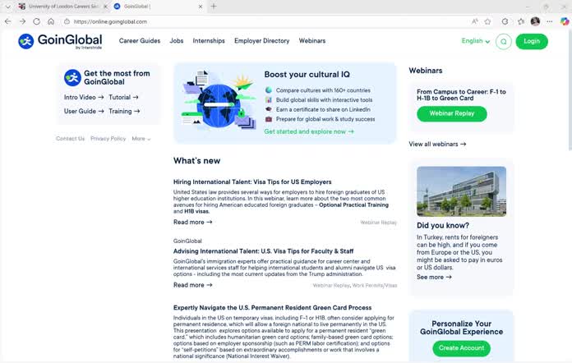Click the read aloud icon in address bar
This screenshot has width=572, height=363.
pos(474,21)
